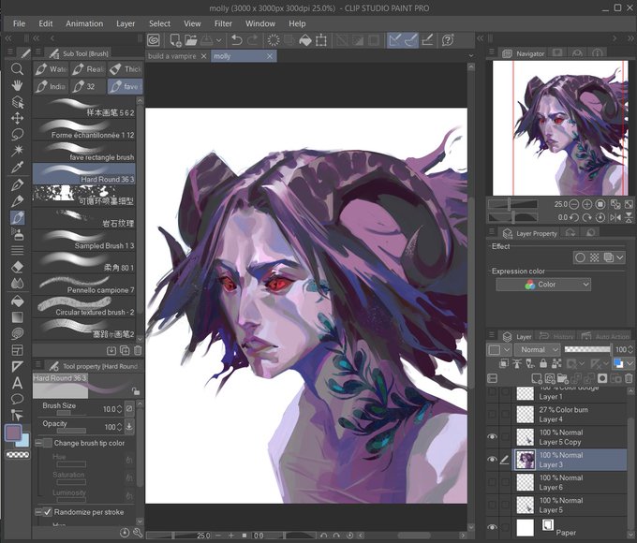The image size is (637, 543).
Task: Show bottom Layer 5 visibility box
Action: [492, 505]
